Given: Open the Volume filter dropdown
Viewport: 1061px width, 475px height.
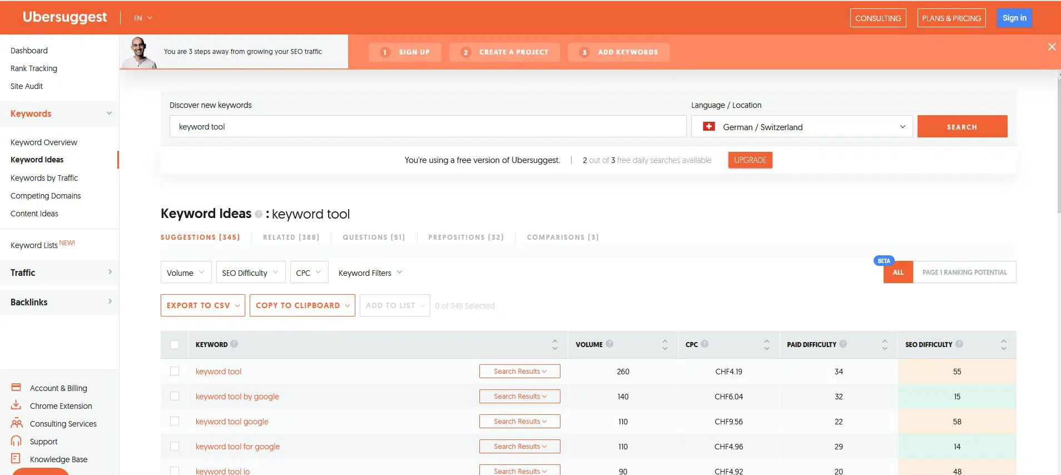Looking at the screenshot, I should click(x=186, y=273).
